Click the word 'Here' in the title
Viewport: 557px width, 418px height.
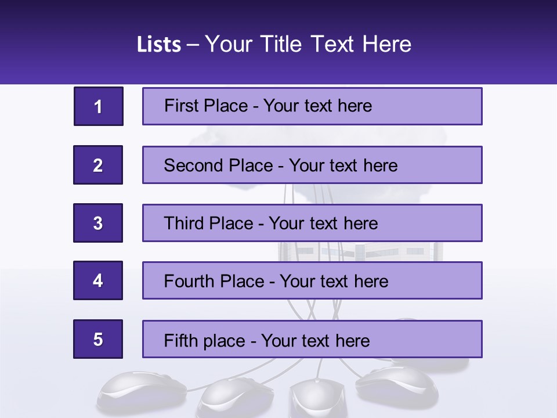pyautogui.click(x=387, y=44)
